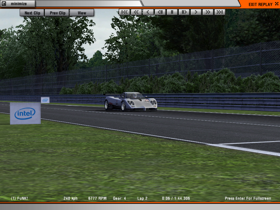Open the View camera options

[x=82, y=13]
